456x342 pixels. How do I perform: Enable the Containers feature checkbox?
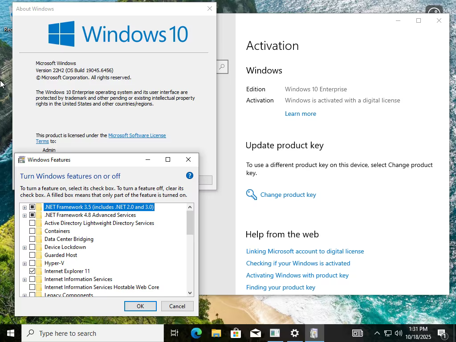click(32, 231)
